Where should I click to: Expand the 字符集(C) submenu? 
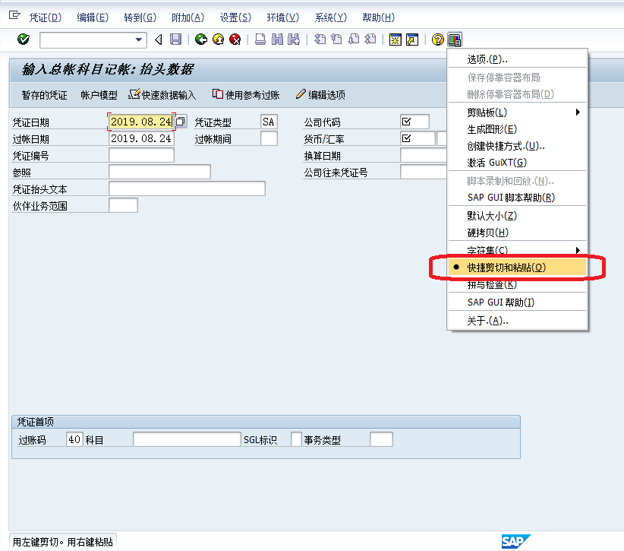click(x=517, y=250)
